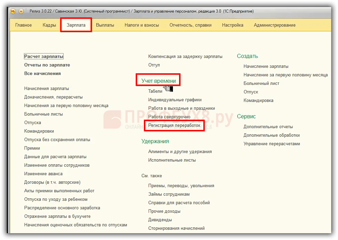Image resolution: width=338 pixels, height=240 pixels.
Task: Open Отпуска без сохранения оплаты link
Action: pyautogui.click(x=57, y=140)
